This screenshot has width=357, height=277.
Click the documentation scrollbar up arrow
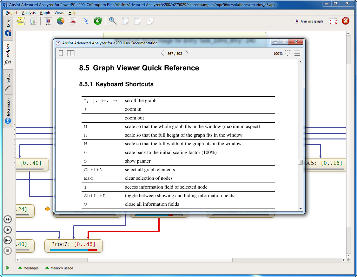tap(301, 62)
